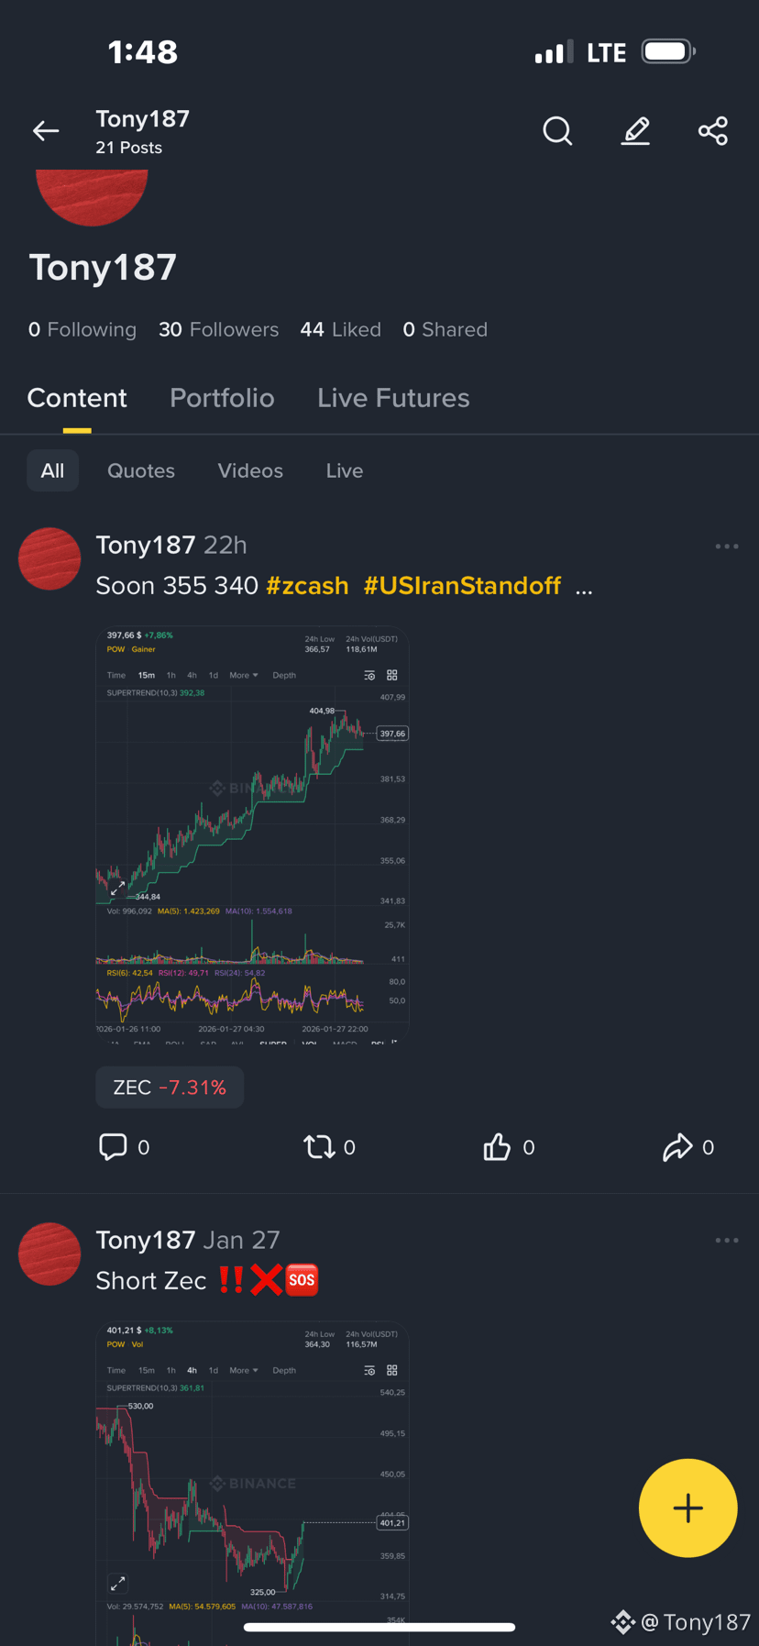Select the All filter chip
Image resolution: width=759 pixels, height=1646 pixels.
(52, 470)
